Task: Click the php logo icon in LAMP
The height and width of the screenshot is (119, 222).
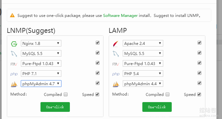Action: tap(116, 74)
